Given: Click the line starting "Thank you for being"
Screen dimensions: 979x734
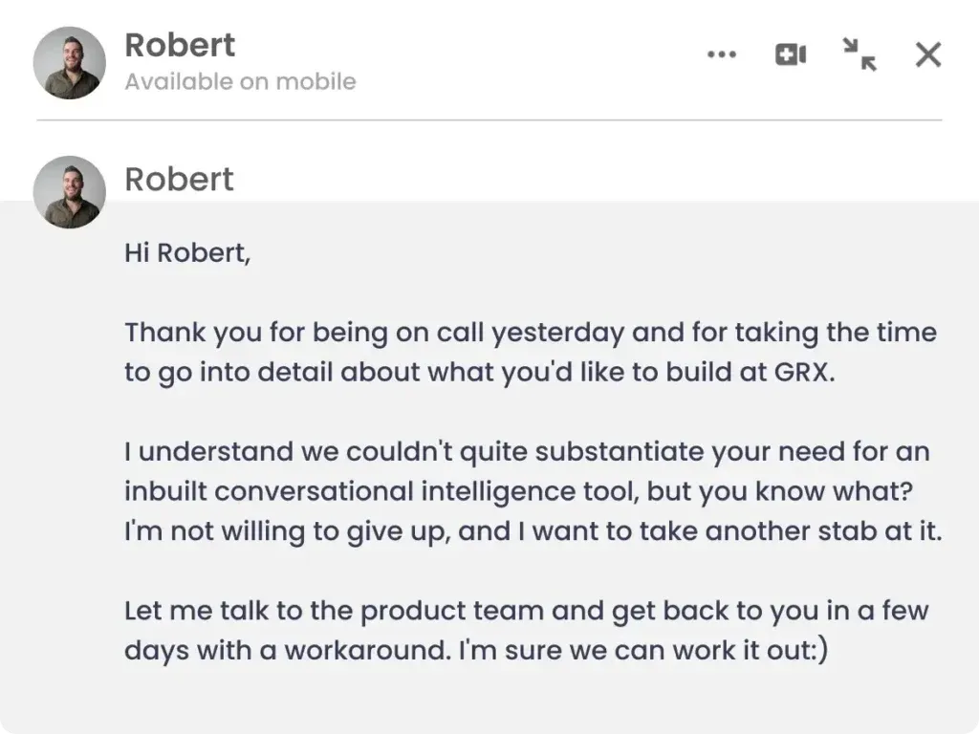Looking at the screenshot, I should 531,333.
